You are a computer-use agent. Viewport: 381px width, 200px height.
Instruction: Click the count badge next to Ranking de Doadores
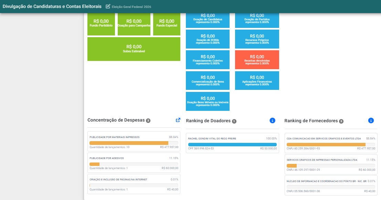pyautogui.click(x=234, y=121)
